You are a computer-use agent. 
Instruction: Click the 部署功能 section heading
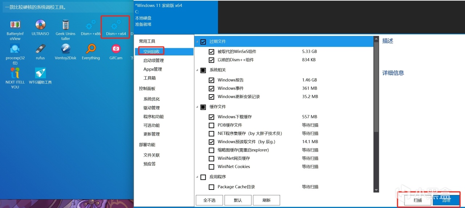[x=147, y=145]
